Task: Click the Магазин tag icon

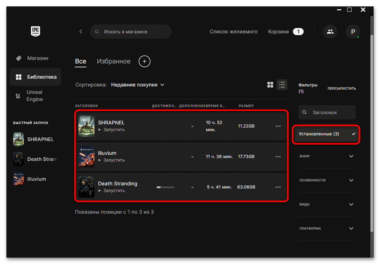Action: (x=19, y=58)
